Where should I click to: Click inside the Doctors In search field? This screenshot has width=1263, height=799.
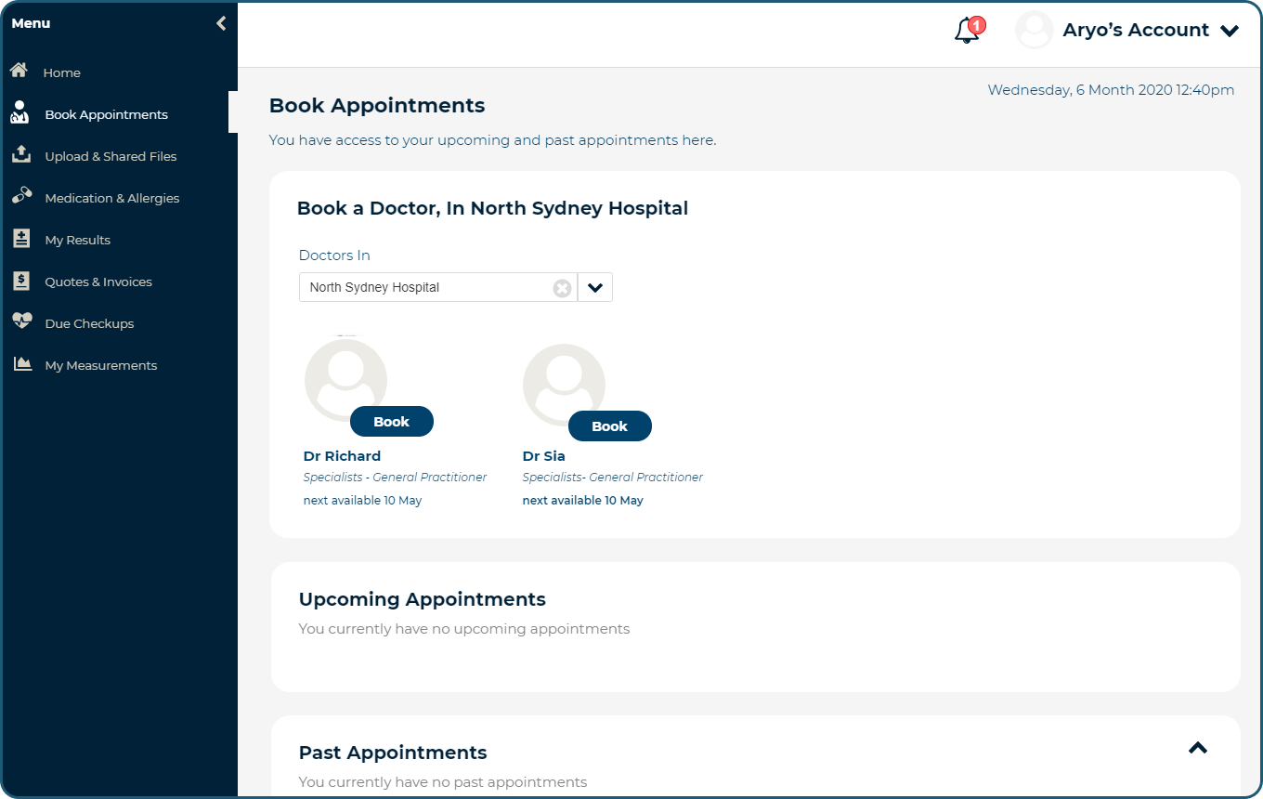418,287
